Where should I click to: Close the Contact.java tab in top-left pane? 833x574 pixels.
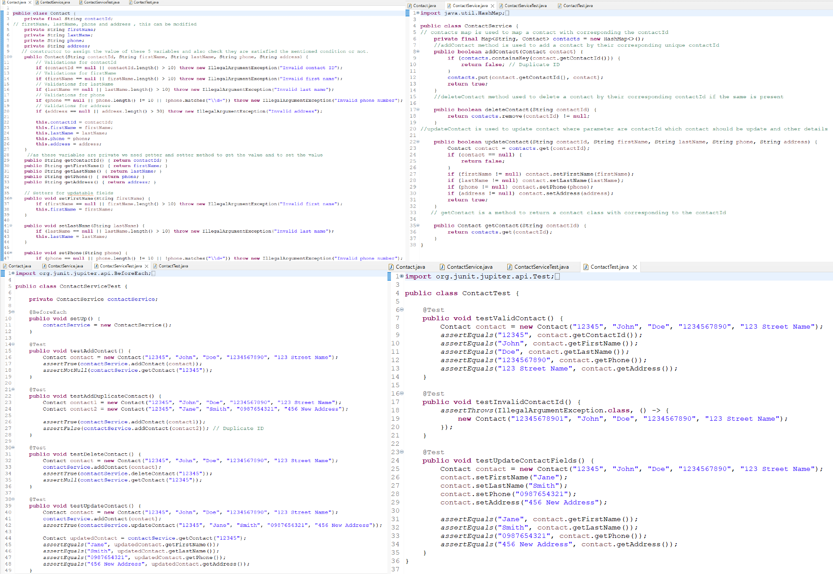29,2
